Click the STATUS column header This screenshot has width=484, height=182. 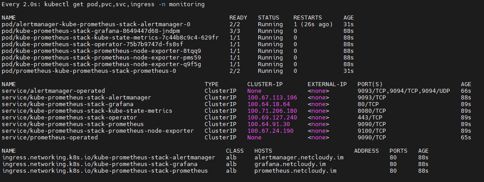click(x=269, y=18)
